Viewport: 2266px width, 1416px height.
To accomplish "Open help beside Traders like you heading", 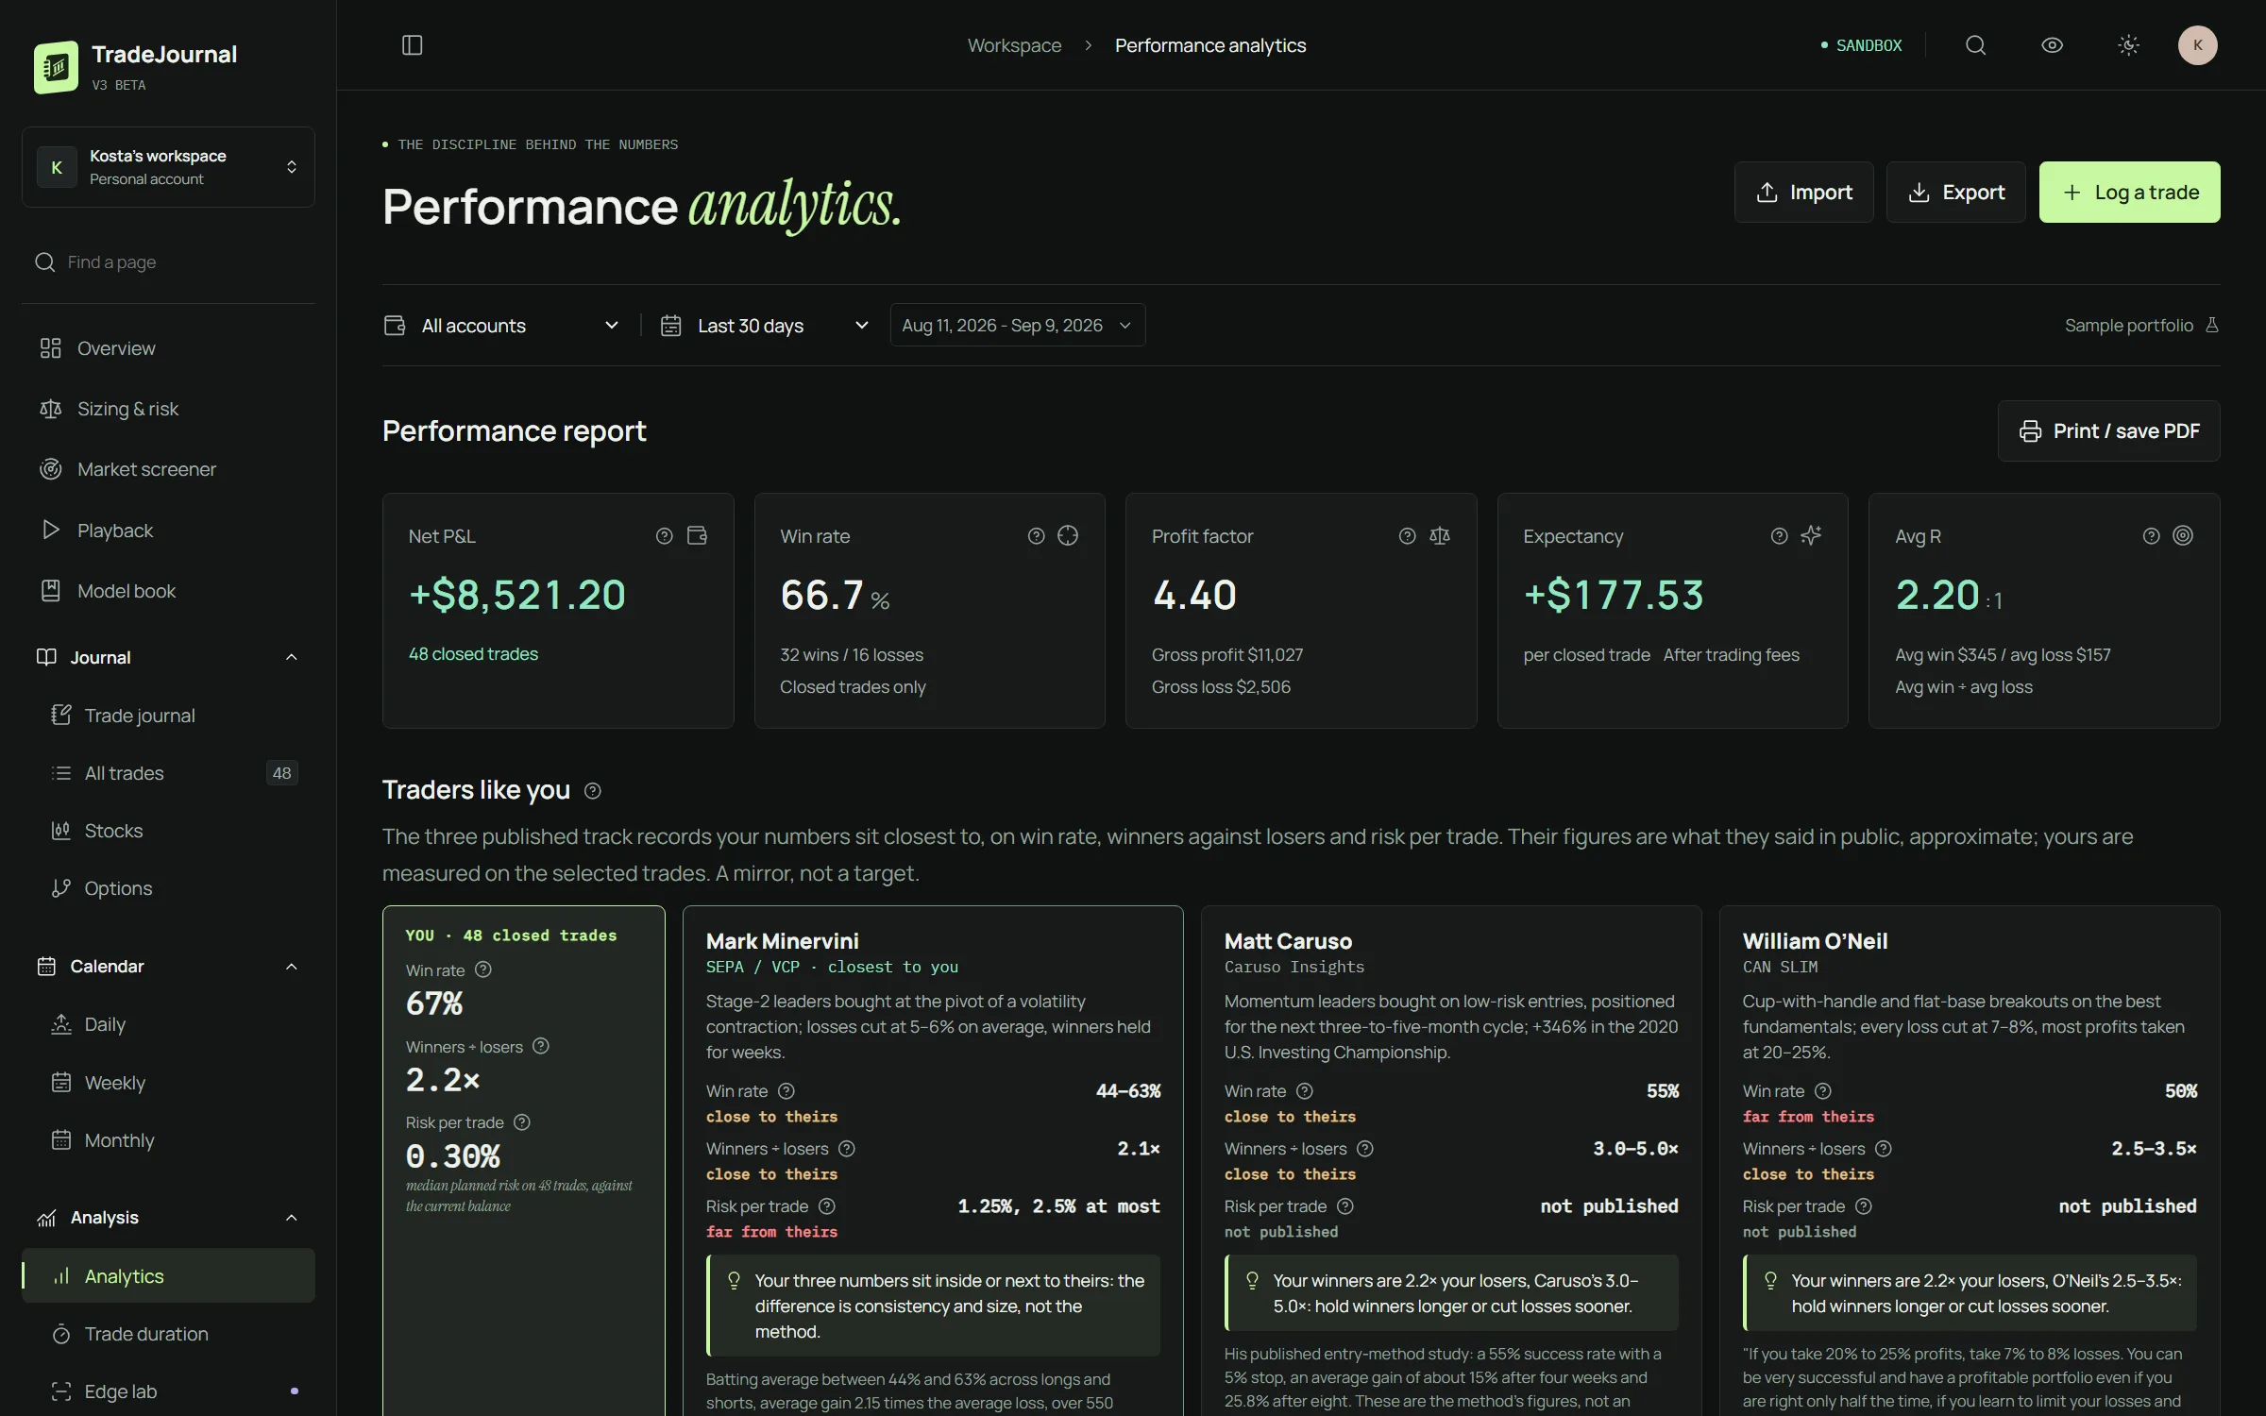I will pos(593,791).
